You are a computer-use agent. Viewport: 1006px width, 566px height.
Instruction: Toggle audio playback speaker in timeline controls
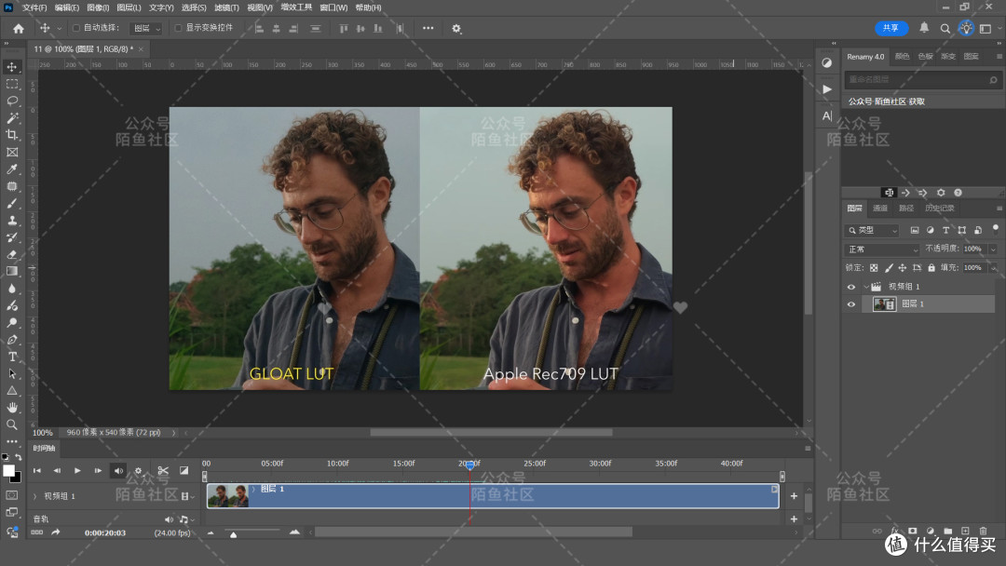(x=118, y=470)
